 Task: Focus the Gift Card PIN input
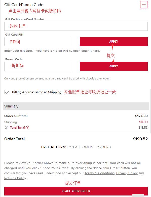[x=38, y=42]
